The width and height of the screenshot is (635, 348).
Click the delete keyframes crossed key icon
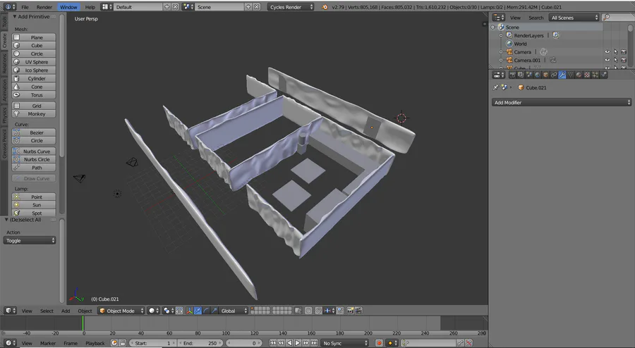pyautogui.click(x=469, y=343)
